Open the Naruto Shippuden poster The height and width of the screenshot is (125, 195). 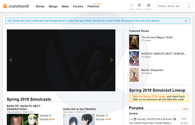click(134, 75)
